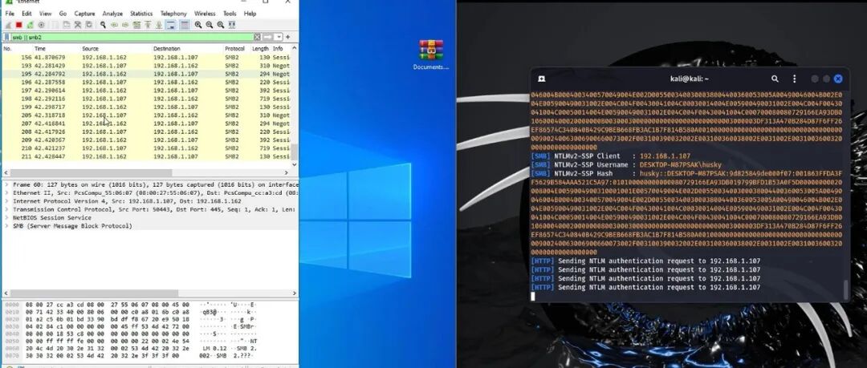The height and width of the screenshot is (368, 867).
Task: Open the Capture menu
Action: pos(84,14)
